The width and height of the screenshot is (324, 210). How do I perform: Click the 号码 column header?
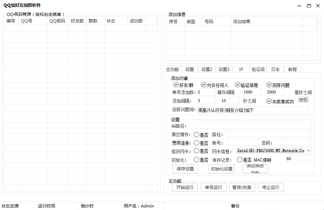click(x=217, y=22)
